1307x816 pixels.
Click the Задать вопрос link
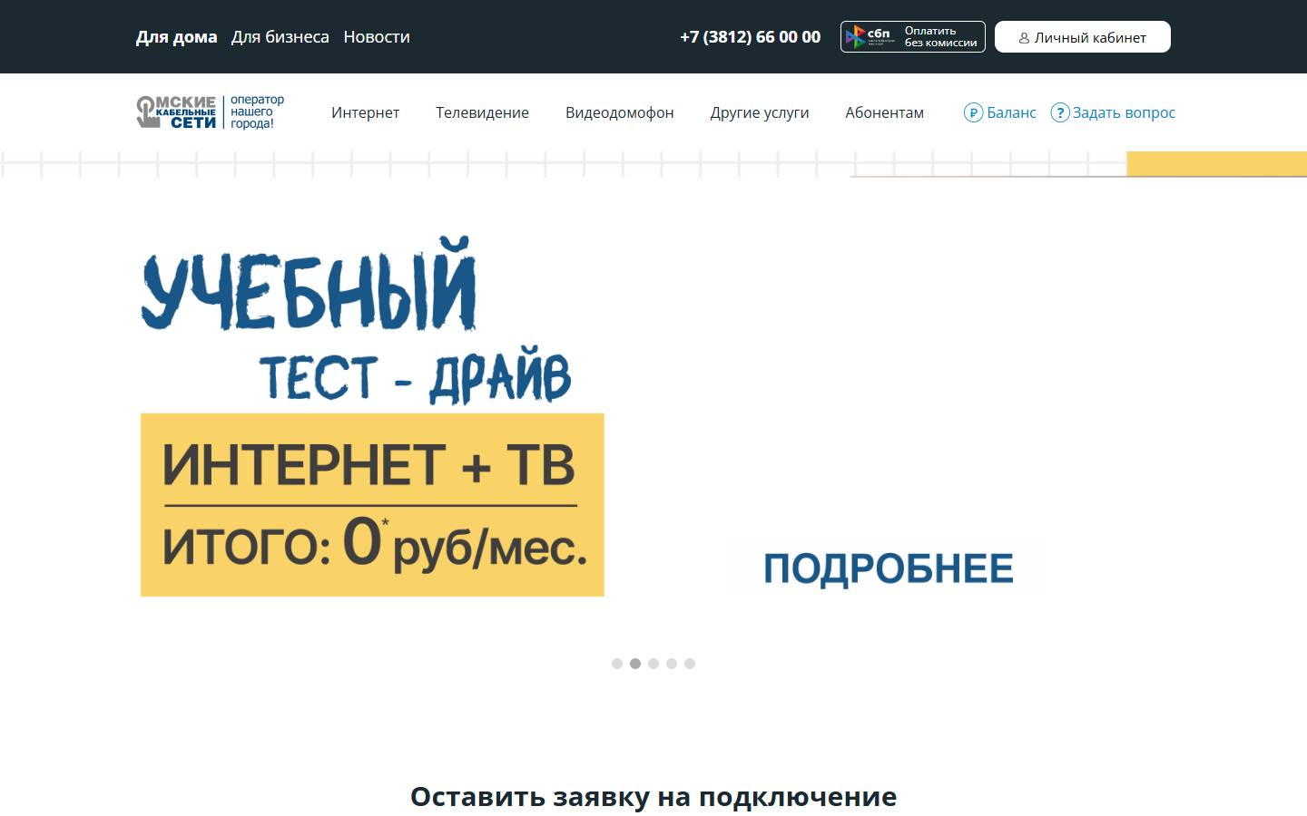[x=1124, y=112]
